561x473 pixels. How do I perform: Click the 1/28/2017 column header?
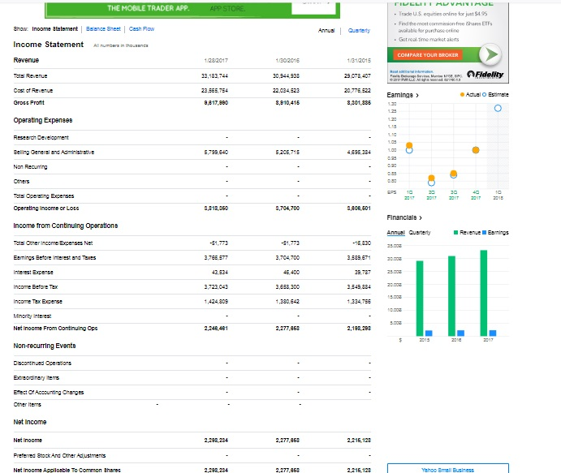[216, 60]
